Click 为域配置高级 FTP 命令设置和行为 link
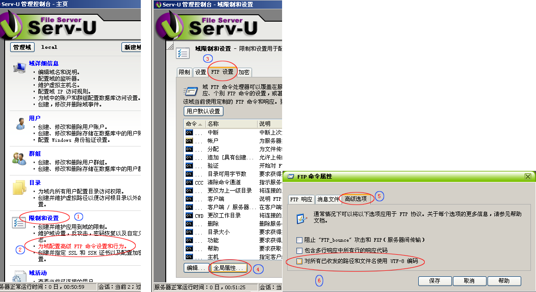 [82, 246]
